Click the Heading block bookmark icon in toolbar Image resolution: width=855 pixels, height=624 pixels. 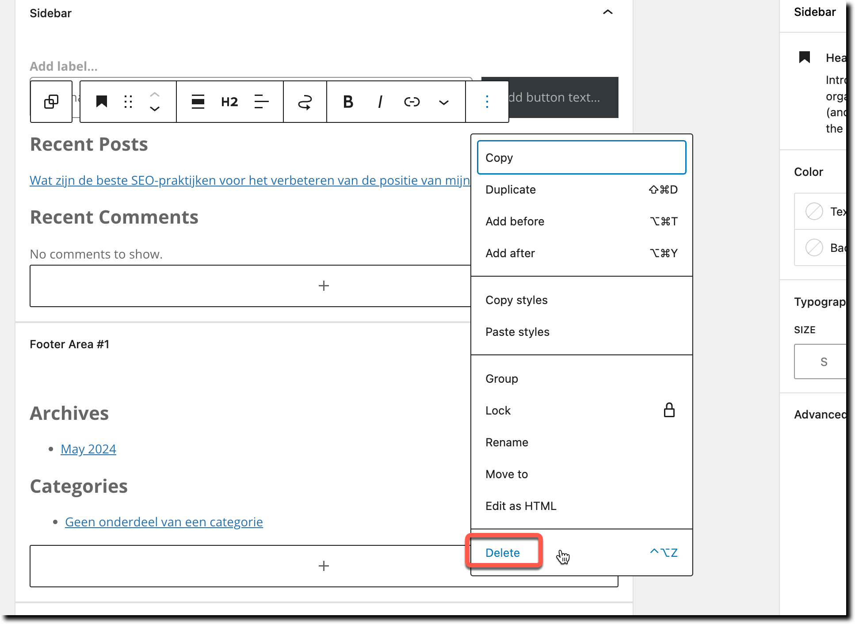tap(102, 102)
